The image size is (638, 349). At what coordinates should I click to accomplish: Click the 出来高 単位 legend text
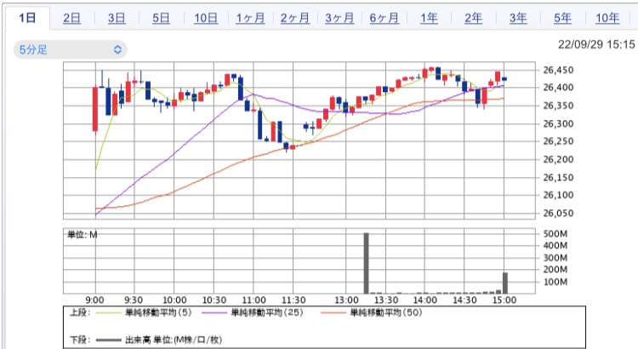(x=174, y=340)
